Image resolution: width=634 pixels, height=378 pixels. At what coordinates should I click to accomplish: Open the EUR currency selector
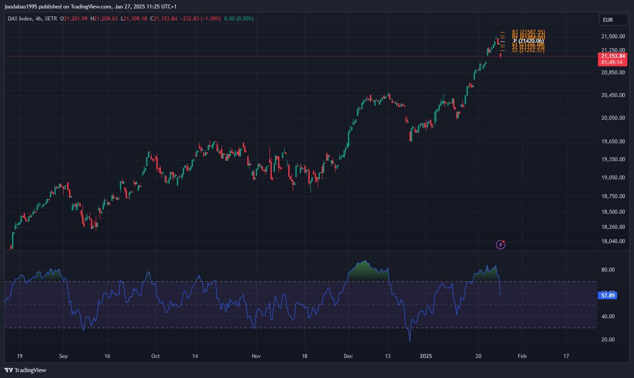pyautogui.click(x=613, y=20)
